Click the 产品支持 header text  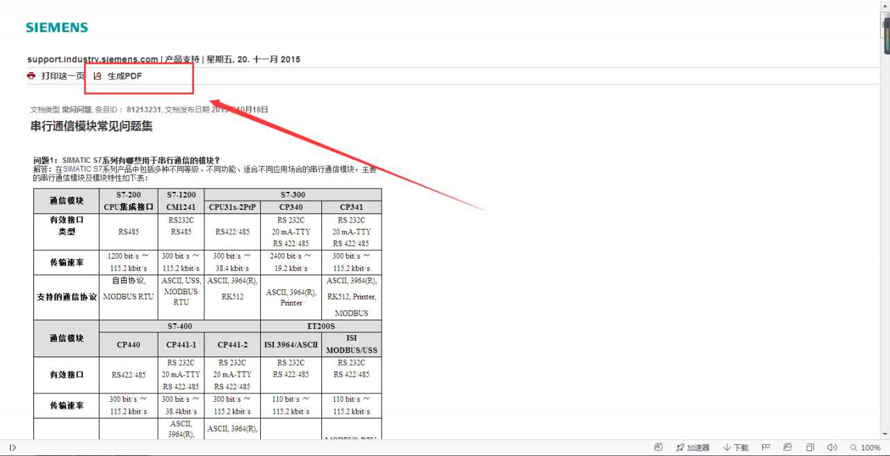182,59
